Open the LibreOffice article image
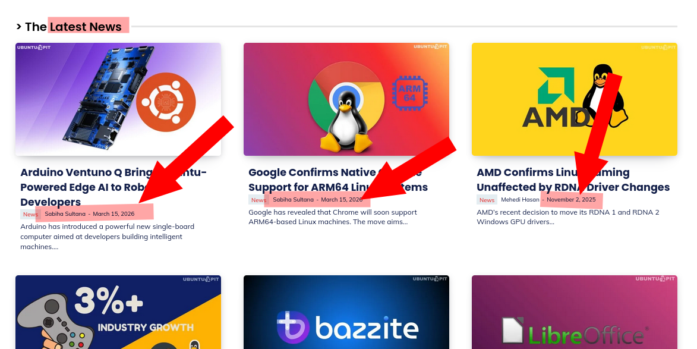The height and width of the screenshot is (349, 697). pos(575,312)
